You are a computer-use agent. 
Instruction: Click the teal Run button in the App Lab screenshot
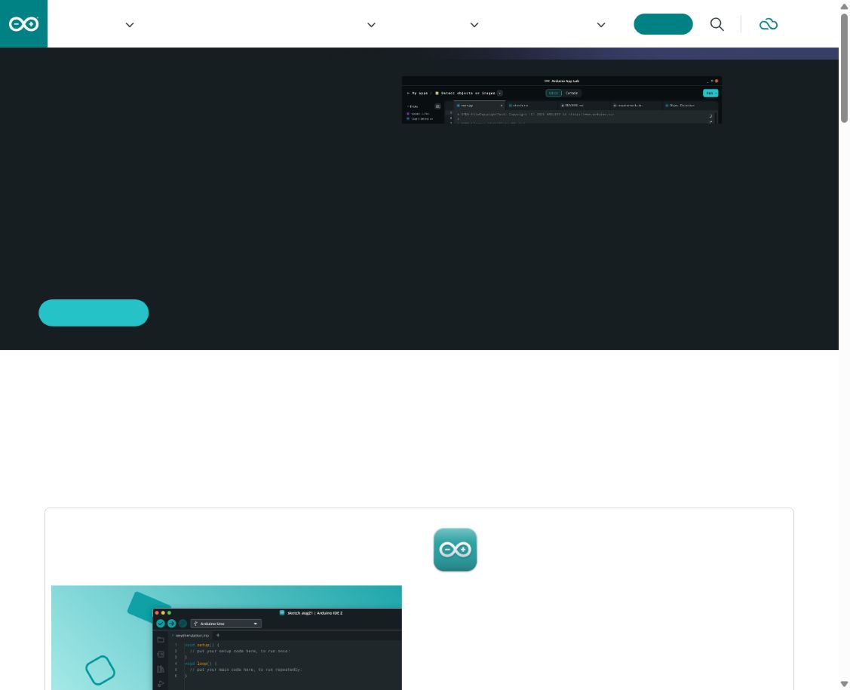[710, 94]
